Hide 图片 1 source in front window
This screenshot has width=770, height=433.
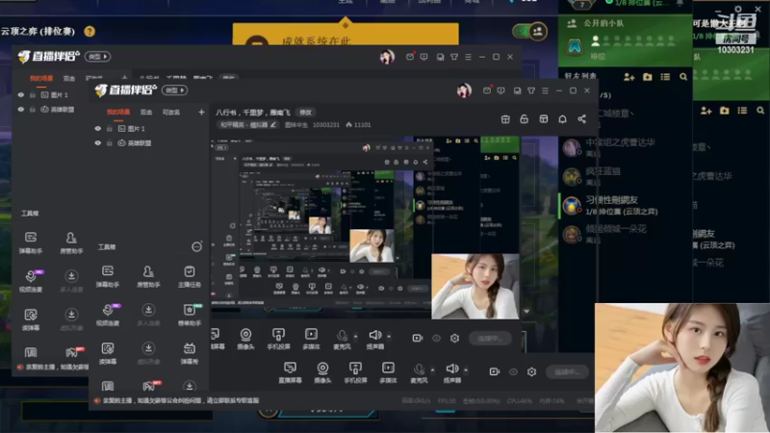click(98, 129)
